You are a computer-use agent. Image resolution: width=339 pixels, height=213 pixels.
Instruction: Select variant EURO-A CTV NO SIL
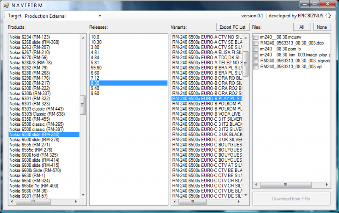coord(207,37)
